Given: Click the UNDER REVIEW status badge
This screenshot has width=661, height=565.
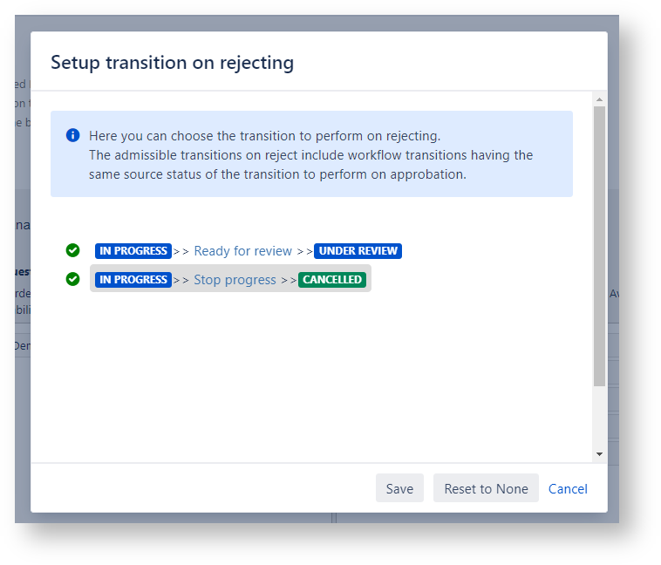Looking at the screenshot, I should pos(358,251).
